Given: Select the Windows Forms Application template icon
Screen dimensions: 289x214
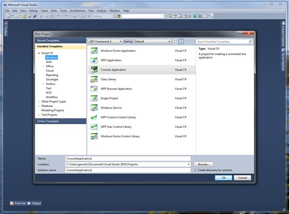Looking at the screenshot, I should 94,51.
